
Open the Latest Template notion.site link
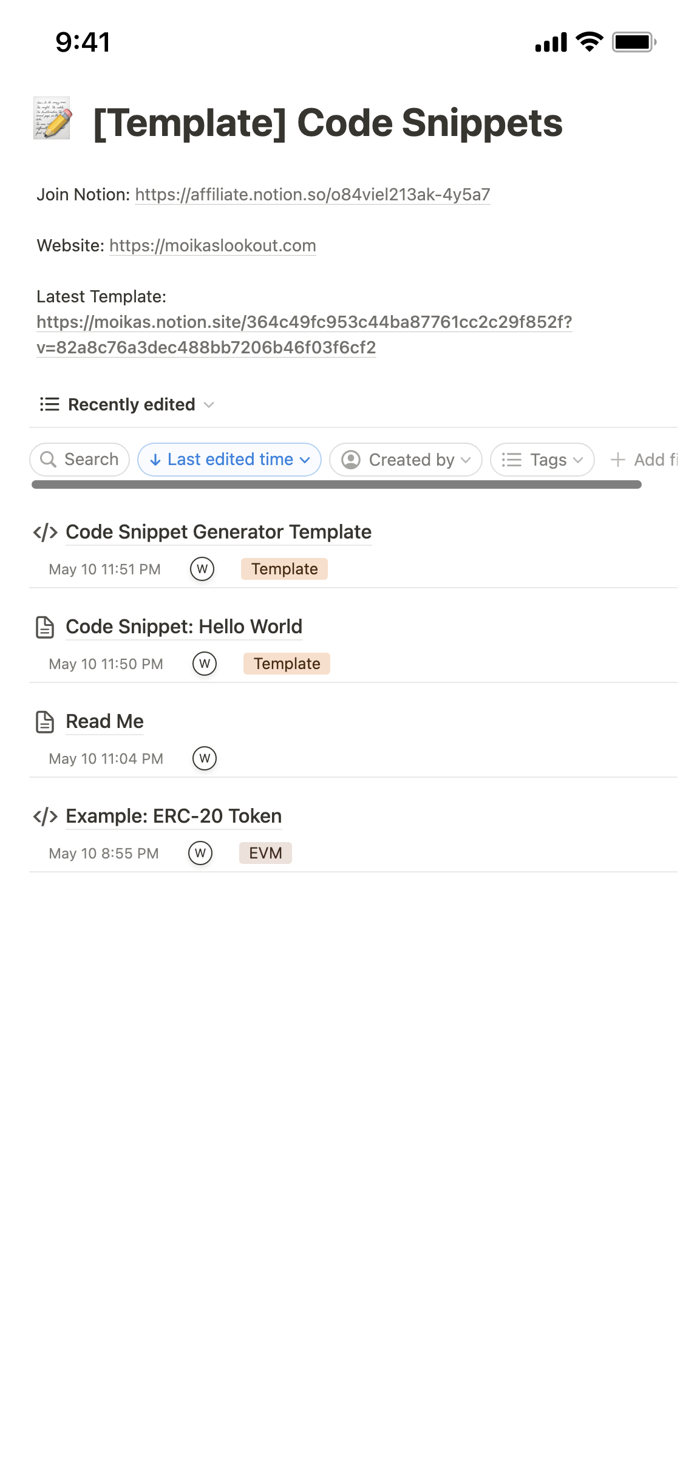(304, 322)
